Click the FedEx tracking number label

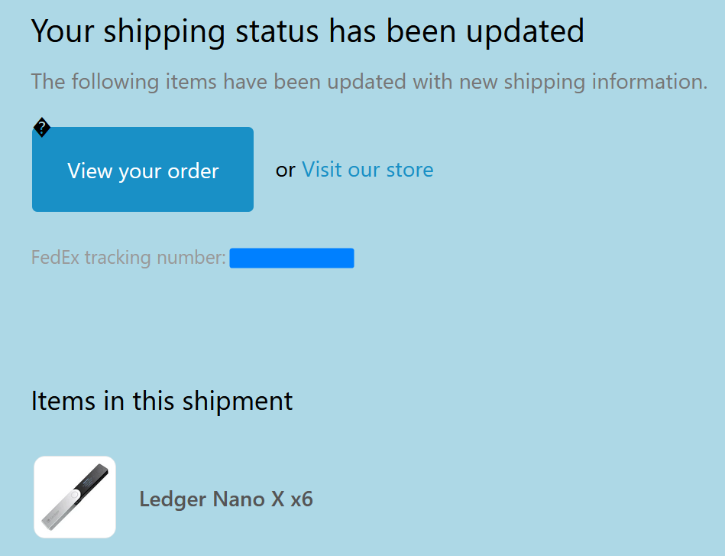128,258
